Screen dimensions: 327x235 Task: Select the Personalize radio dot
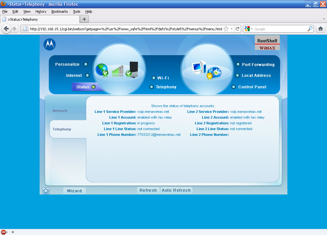[x=86, y=64]
